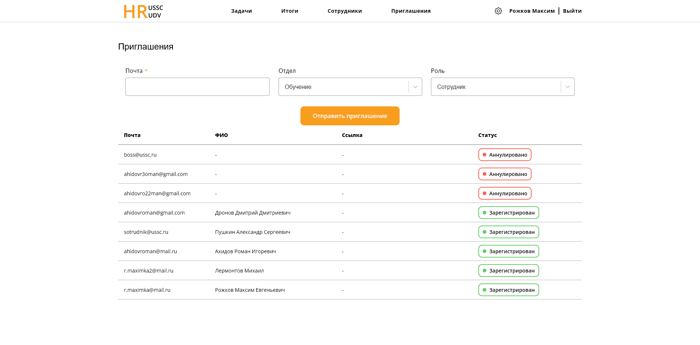Click the Аннулировано status for ahidovr3oman@gmail.com
Viewport: 700px width, 345px height.
point(505,174)
